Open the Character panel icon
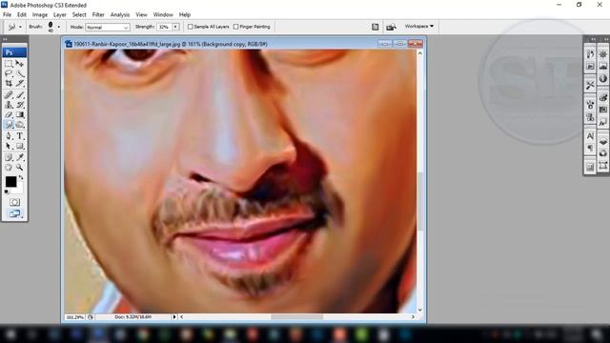The width and height of the screenshot is (610, 343). 590,135
